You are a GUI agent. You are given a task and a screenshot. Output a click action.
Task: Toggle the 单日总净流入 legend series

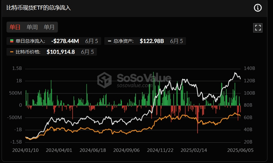pos(54,41)
